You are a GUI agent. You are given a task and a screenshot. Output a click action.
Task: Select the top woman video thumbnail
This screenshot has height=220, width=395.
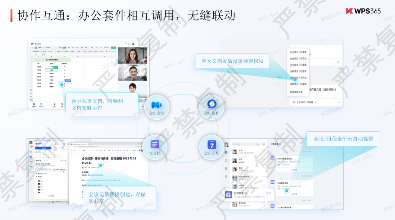[133, 56]
